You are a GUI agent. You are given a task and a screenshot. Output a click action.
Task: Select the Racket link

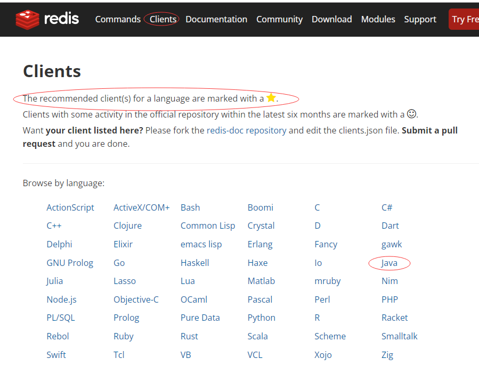tap(395, 318)
